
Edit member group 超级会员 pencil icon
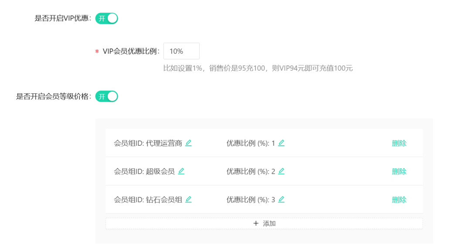181,171
